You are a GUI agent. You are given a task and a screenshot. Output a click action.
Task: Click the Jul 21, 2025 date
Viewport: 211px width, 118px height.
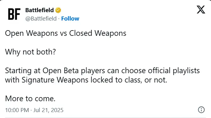(x=48, y=110)
